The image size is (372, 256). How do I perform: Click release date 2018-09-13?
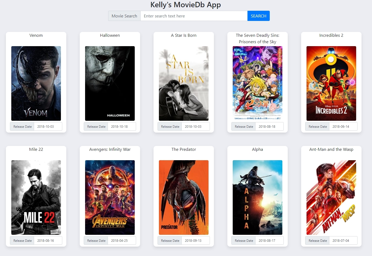[196, 240]
